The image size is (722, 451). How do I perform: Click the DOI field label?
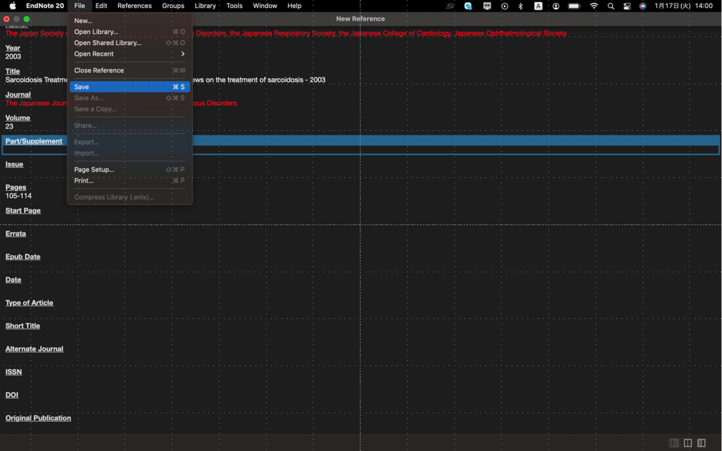12,395
